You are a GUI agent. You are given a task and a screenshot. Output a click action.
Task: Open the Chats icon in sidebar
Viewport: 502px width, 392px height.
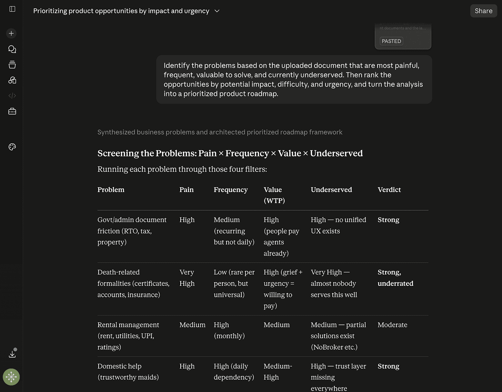click(12, 49)
